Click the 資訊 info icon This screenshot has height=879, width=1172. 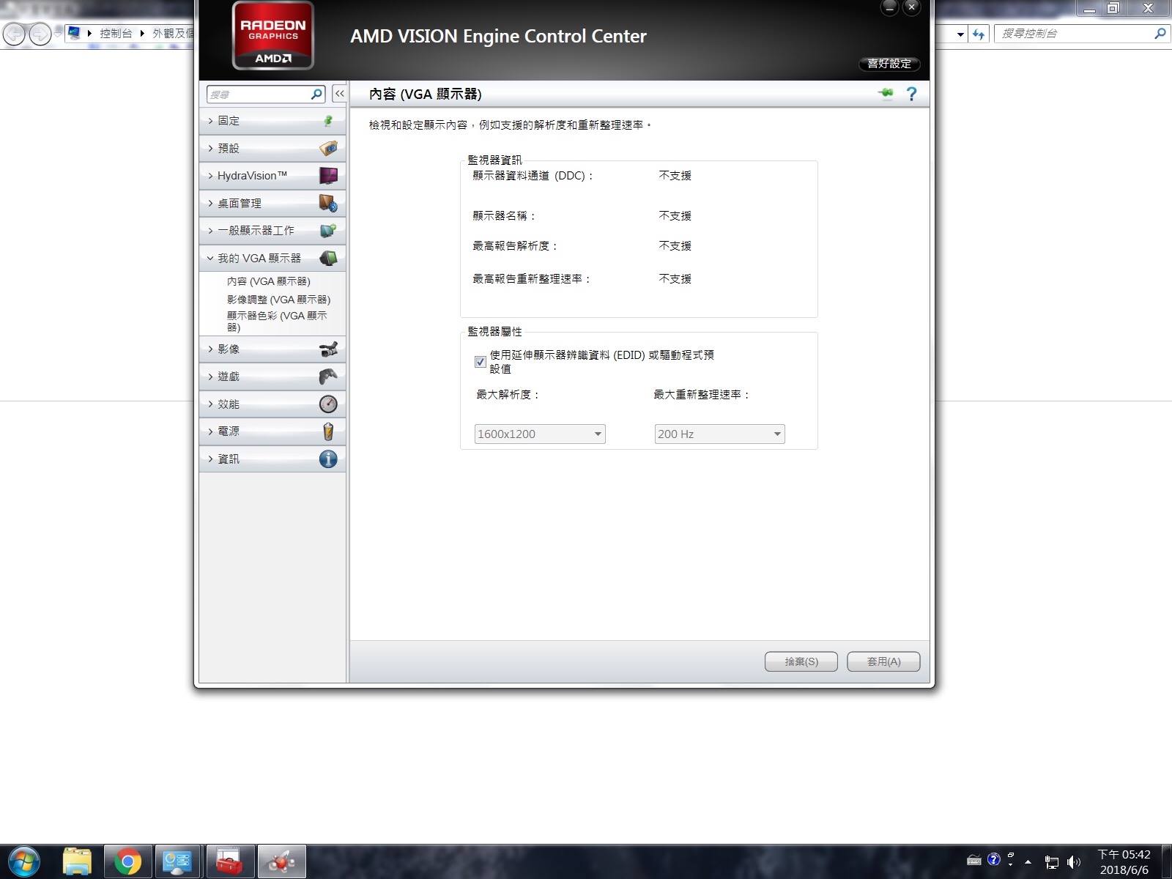(328, 459)
